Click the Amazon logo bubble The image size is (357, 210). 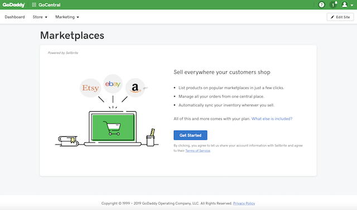[x=135, y=88]
